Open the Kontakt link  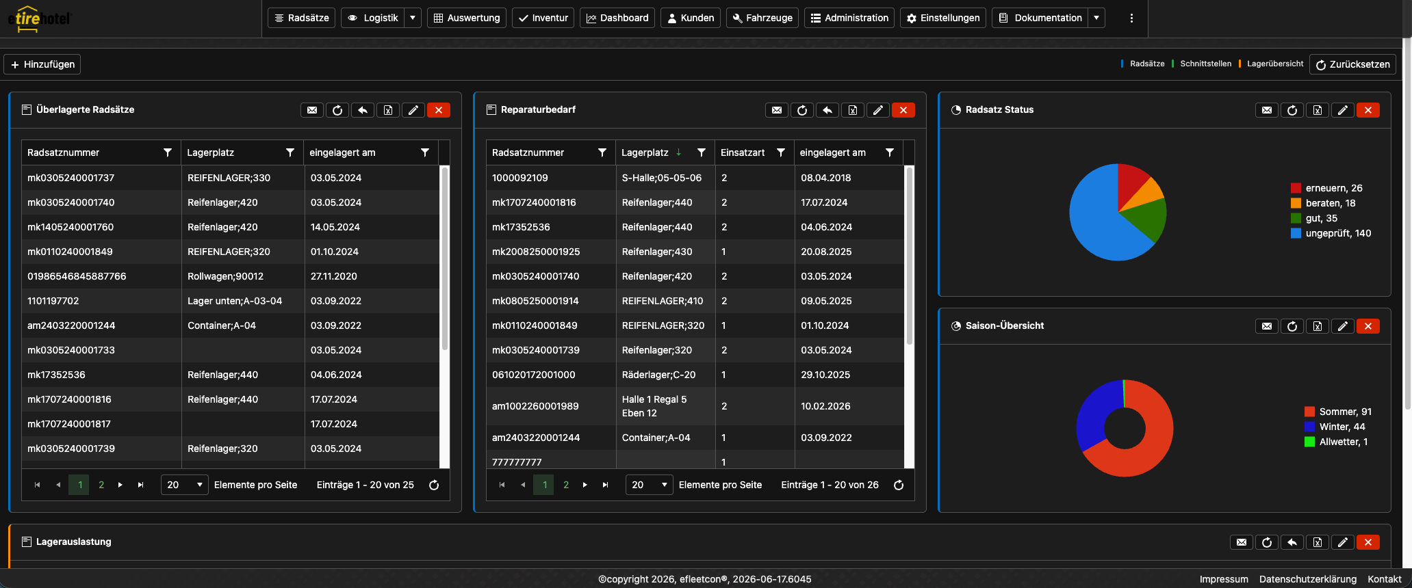pos(1385,579)
